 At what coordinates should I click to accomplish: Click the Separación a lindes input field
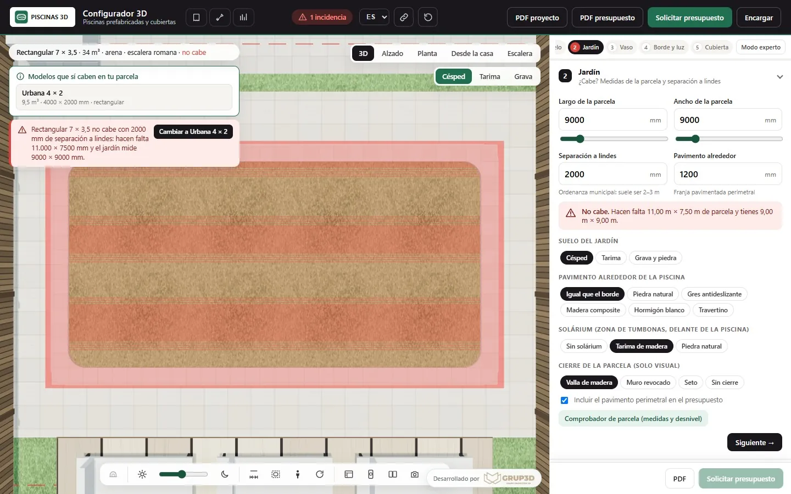(612, 174)
